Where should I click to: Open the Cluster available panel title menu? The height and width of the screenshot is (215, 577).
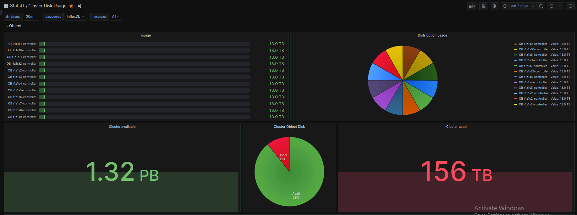(x=122, y=127)
